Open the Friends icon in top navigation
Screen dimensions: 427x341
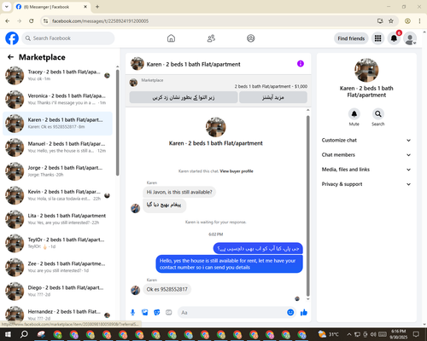tap(211, 38)
